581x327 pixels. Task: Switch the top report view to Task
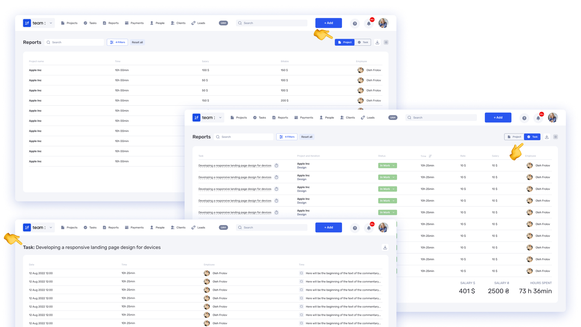363,42
